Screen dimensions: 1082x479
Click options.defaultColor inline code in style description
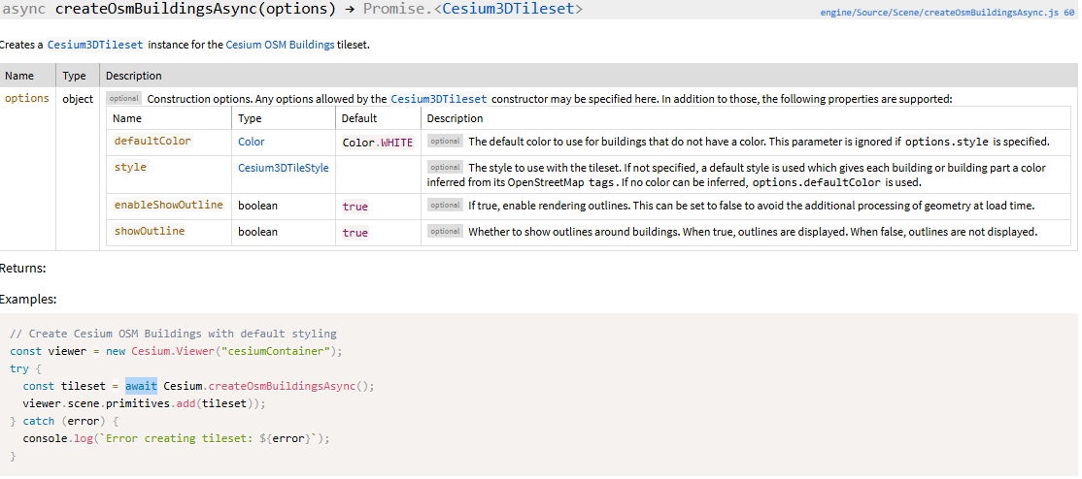(816, 183)
